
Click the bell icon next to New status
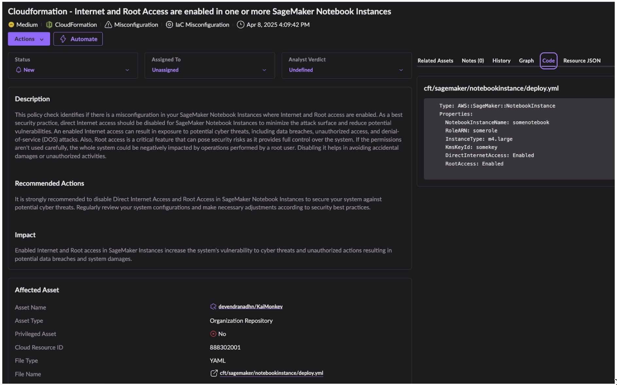(19, 70)
